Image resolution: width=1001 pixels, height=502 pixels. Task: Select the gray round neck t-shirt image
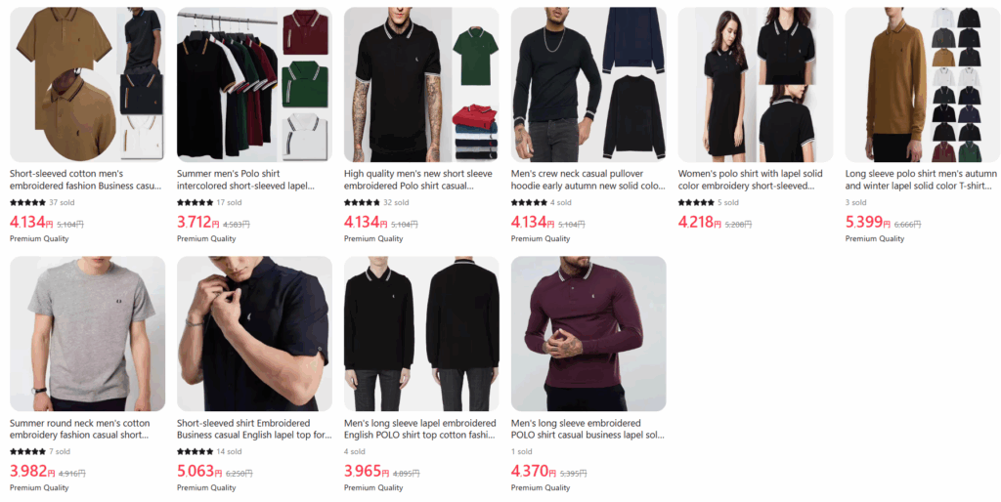point(87,334)
